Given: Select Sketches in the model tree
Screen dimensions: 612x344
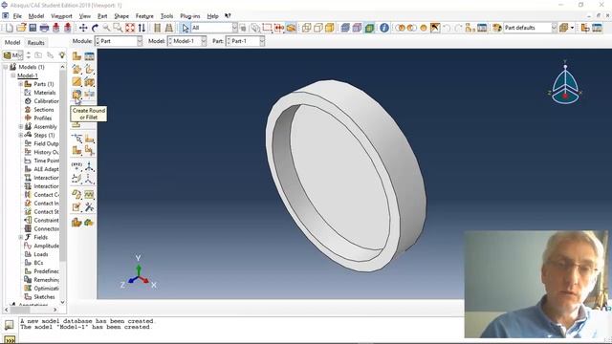Looking at the screenshot, I should coord(44,297).
